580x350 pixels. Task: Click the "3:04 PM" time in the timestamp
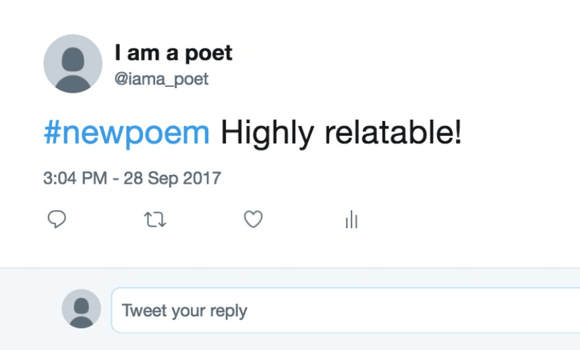coord(75,179)
